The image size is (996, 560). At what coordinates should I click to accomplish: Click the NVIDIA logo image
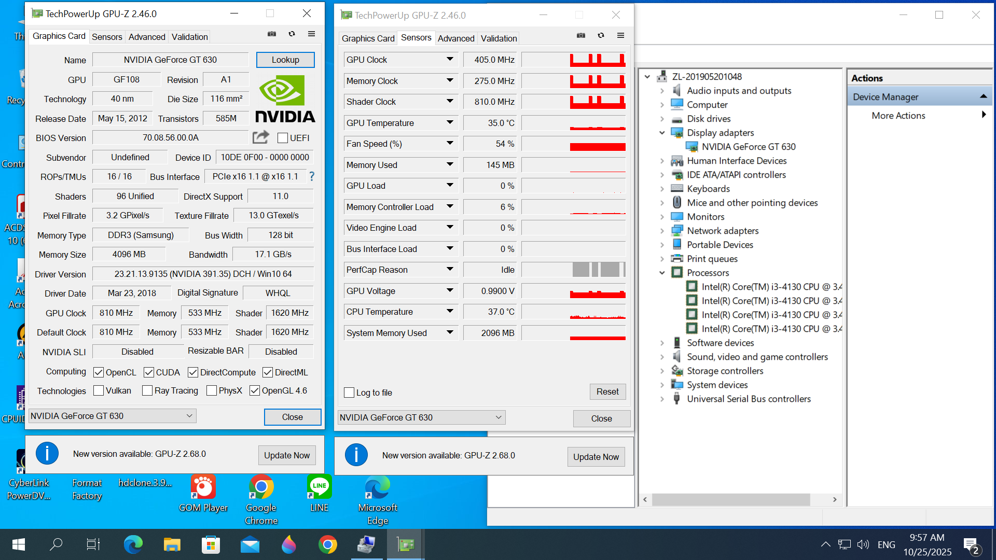(285, 99)
